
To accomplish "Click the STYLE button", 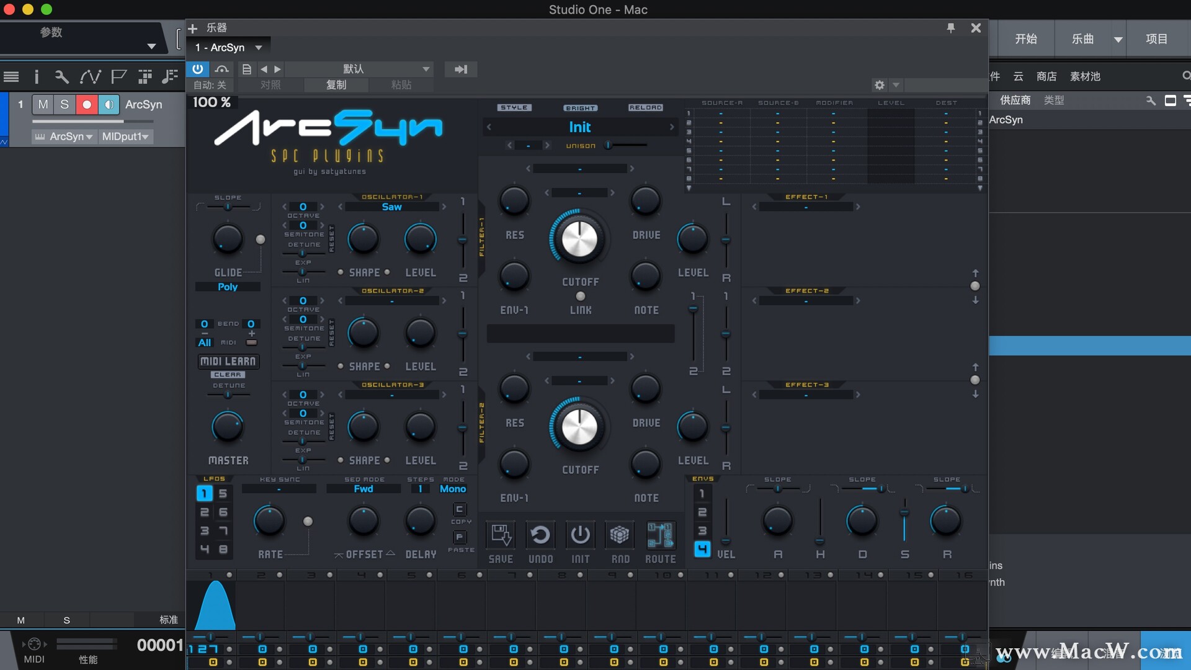I will tap(514, 108).
